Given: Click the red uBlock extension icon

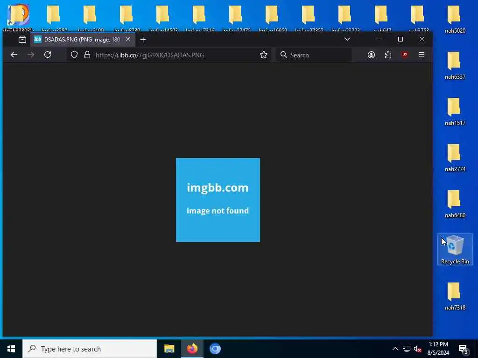Looking at the screenshot, I should pos(405,55).
